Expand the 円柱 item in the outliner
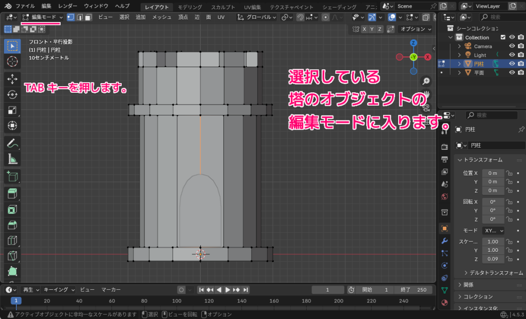 459,64
